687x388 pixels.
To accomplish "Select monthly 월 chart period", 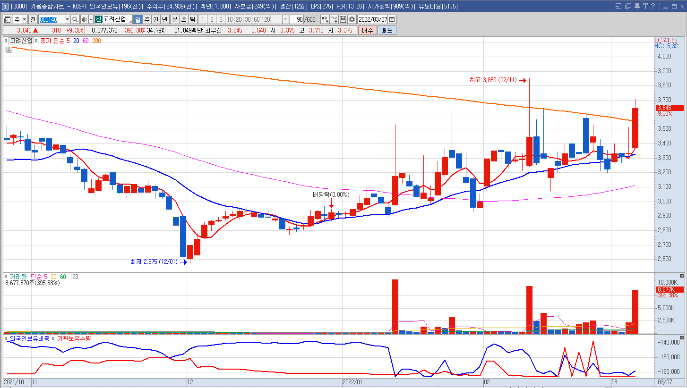I will (x=156, y=19).
